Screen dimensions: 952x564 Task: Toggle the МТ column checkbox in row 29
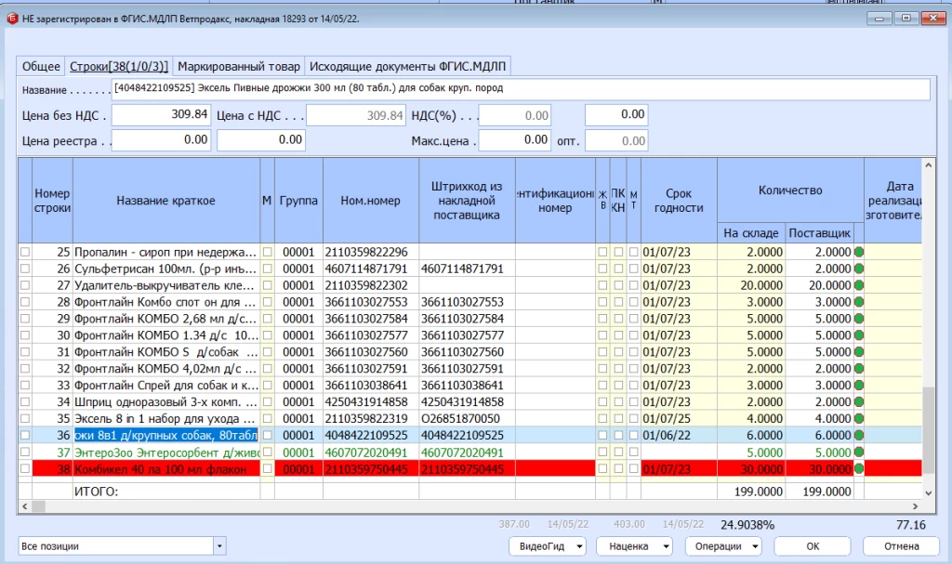click(633, 319)
